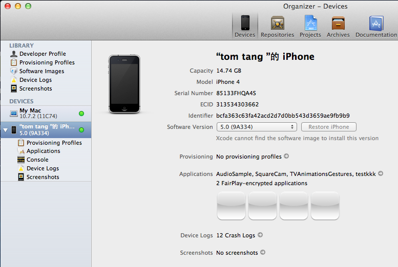Viewport: 398px width, 267px height.
Task: Click the identifier bcfa363c63fa42acd2d7d0bb543d3659ae9fb9b9
Action: 283,116
